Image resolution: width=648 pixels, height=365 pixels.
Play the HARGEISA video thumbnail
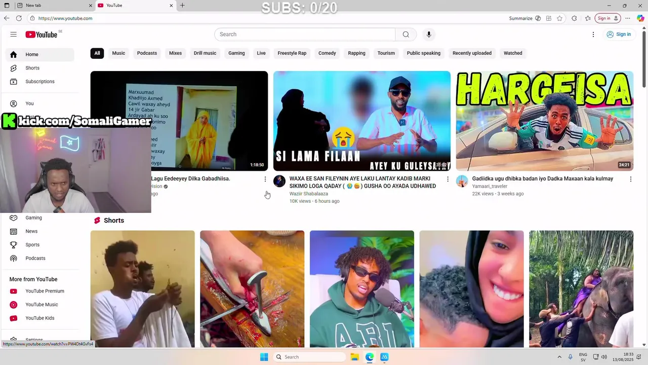[544, 121]
